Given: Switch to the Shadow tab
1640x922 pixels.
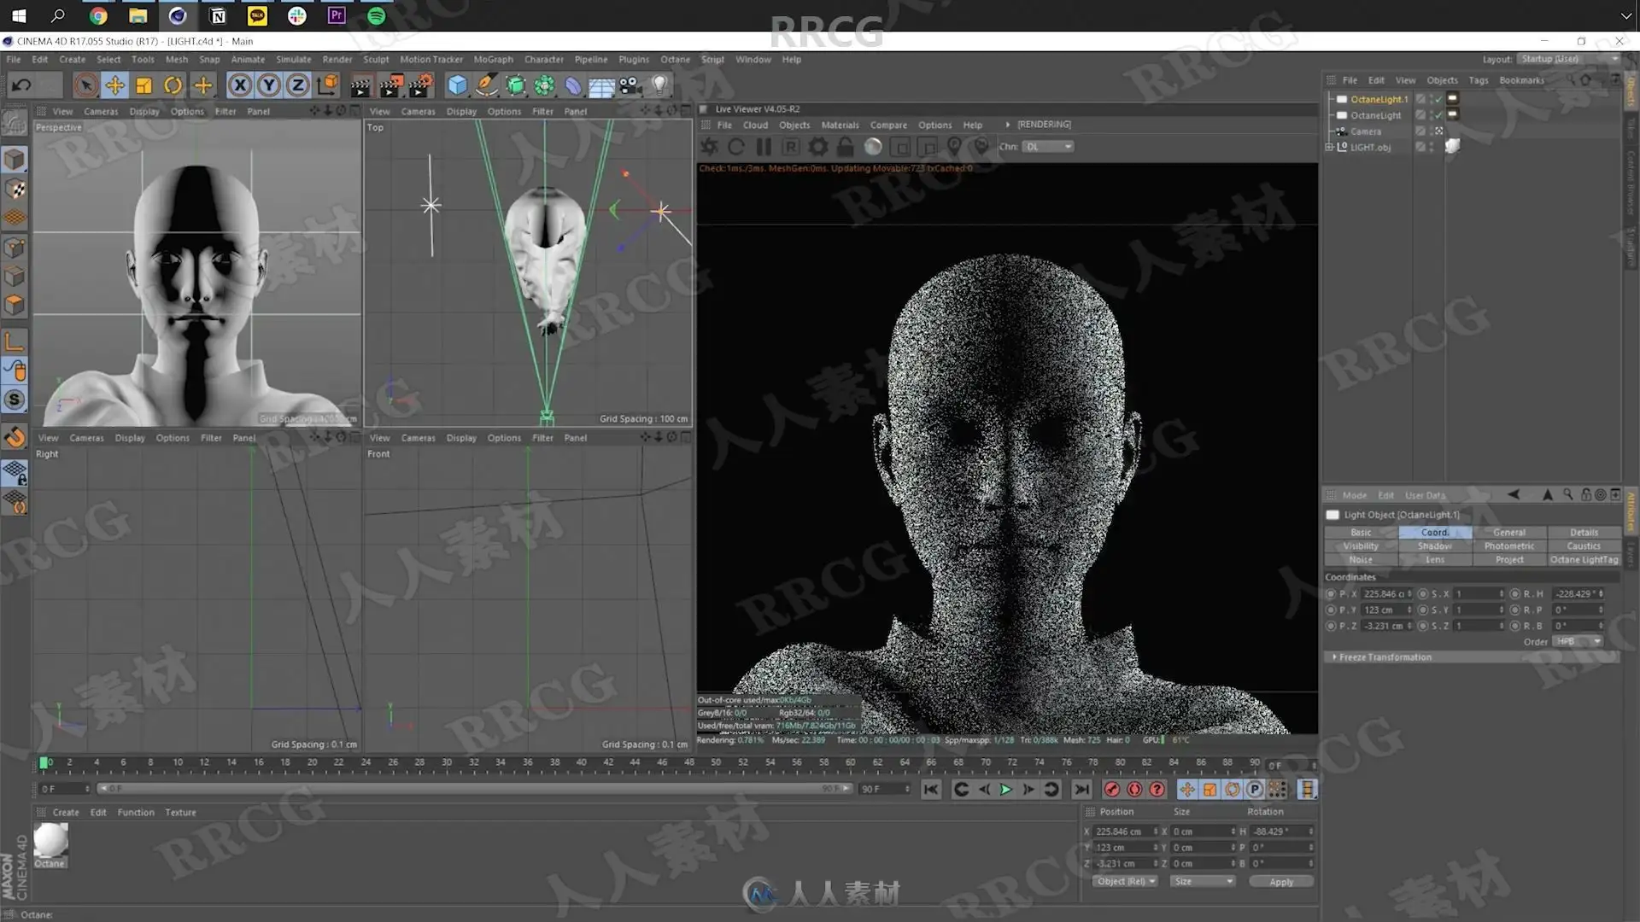Looking at the screenshot, I should tap(1434, 546).
